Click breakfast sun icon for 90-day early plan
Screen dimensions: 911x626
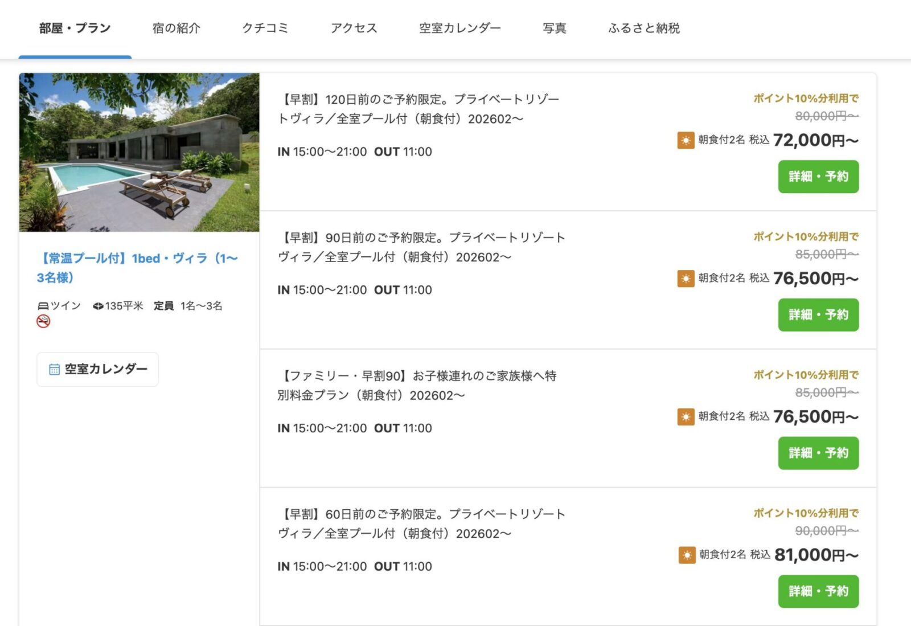pyautogui.click(x=686, y=279)
